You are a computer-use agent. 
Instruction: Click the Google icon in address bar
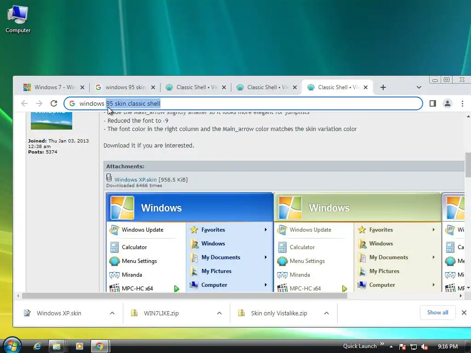click(x=72, y=103)
